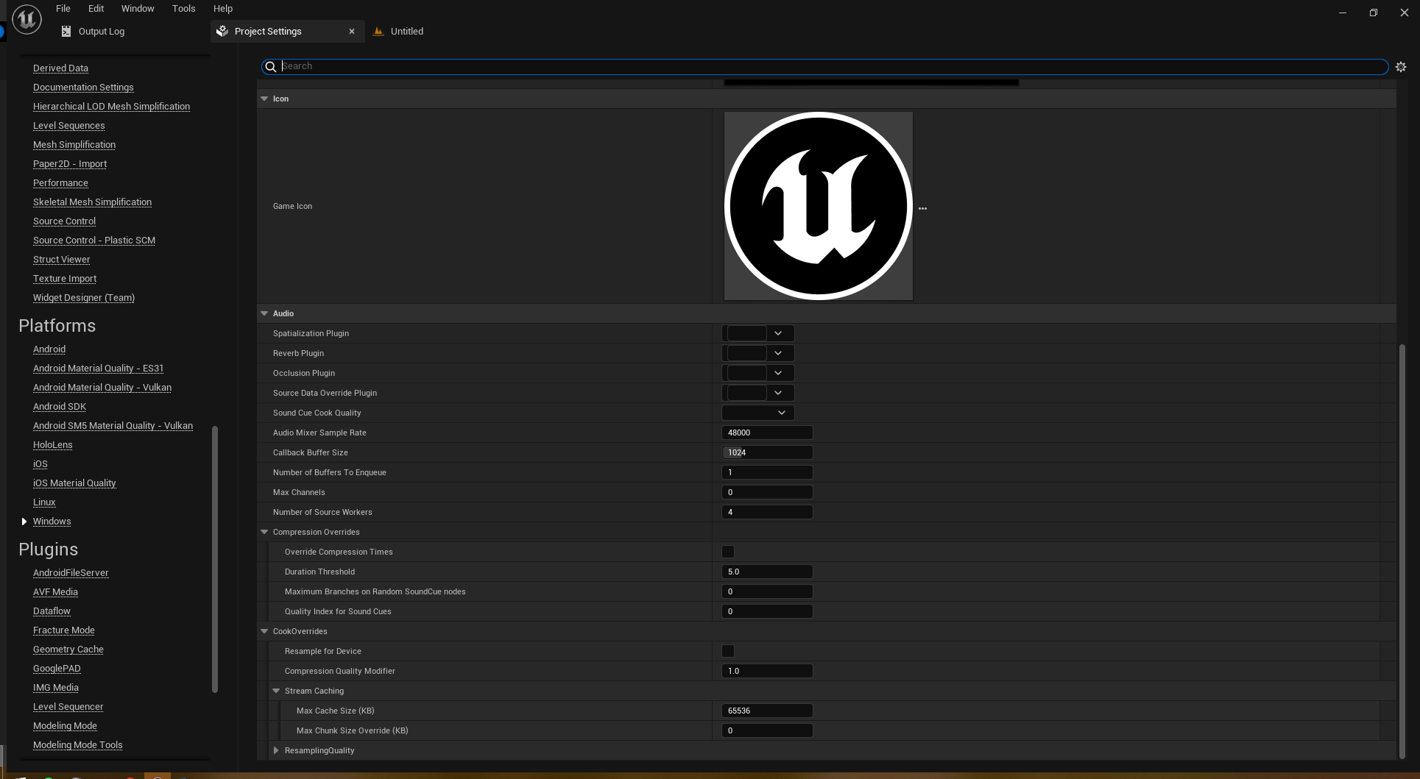The height and width of the screenshot is (779, 1420).
Task: Open Linux platform settings
Action: (x=44, y=502)
